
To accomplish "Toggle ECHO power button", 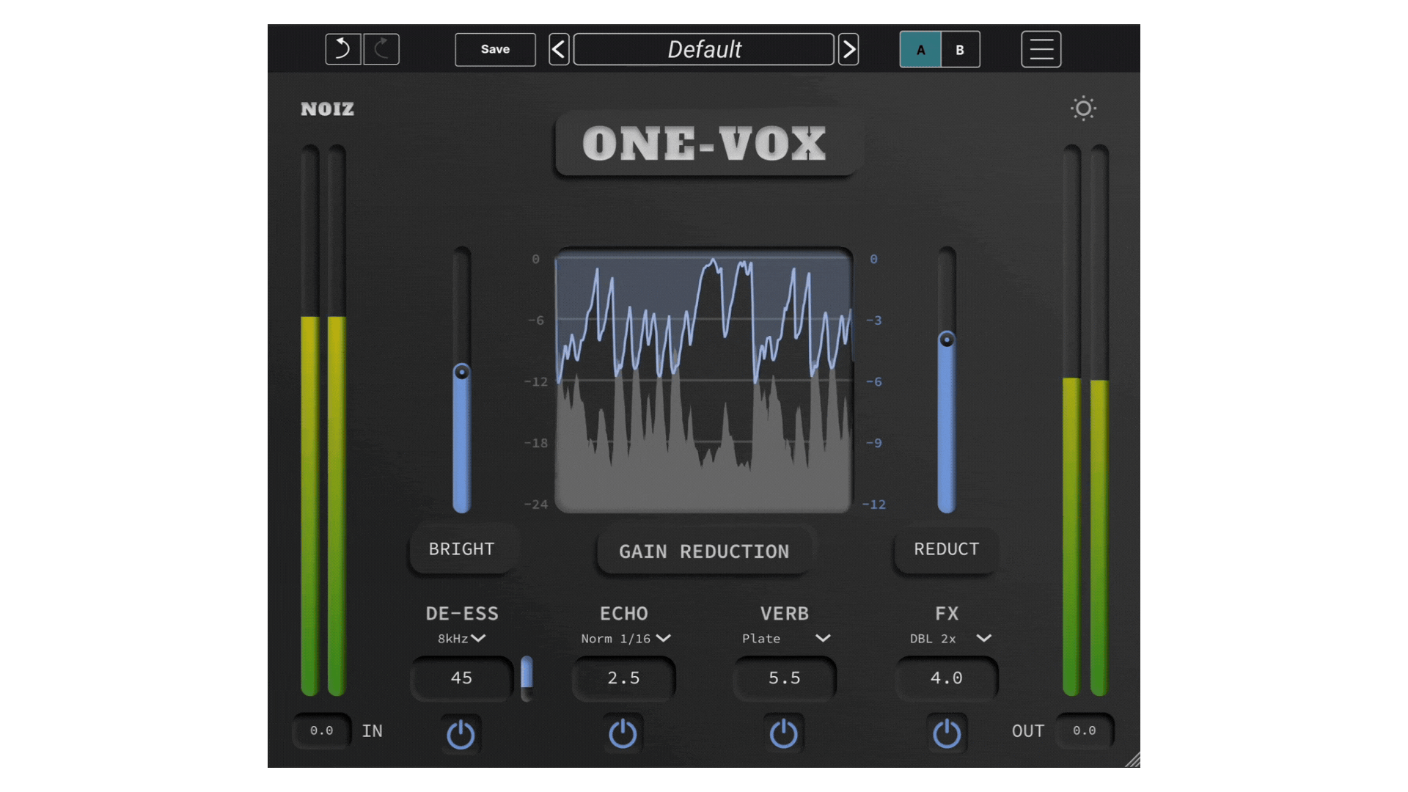I will click(623, 733).
